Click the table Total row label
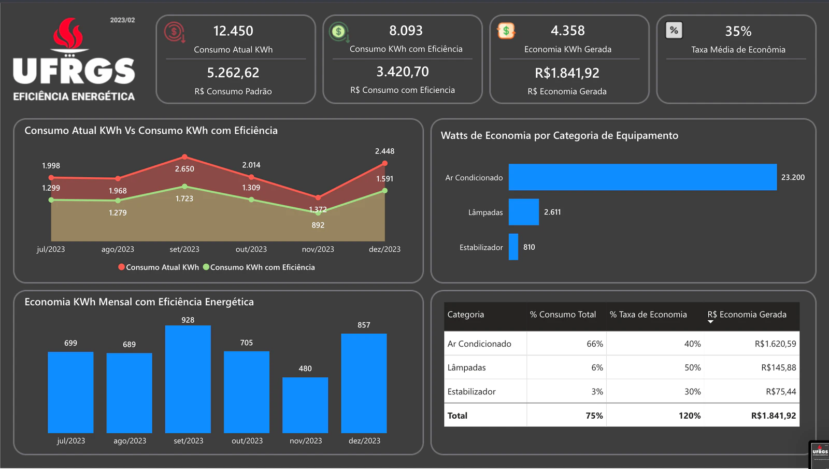 (458, 416)
